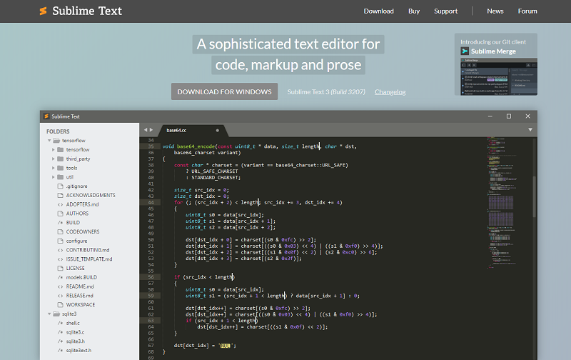Open the News section

point(495,11)
